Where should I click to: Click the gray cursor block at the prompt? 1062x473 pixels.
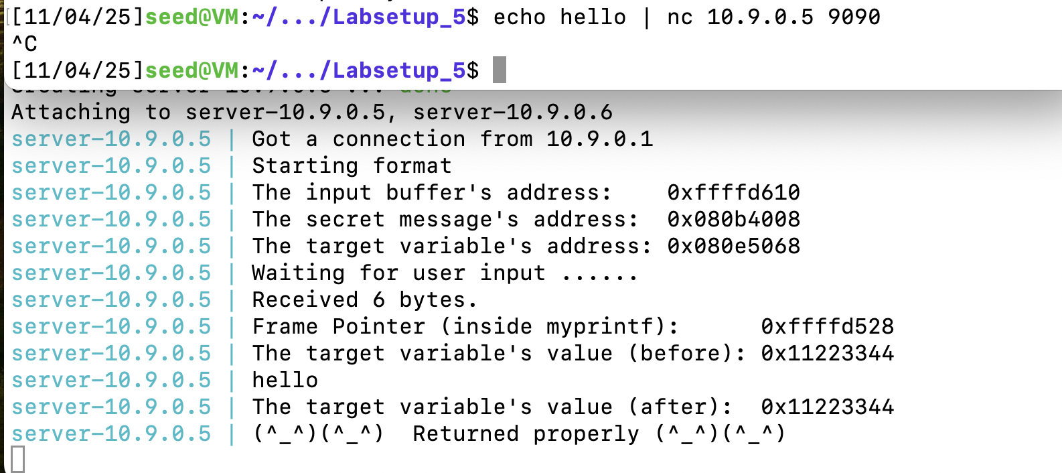pos(500,70)
